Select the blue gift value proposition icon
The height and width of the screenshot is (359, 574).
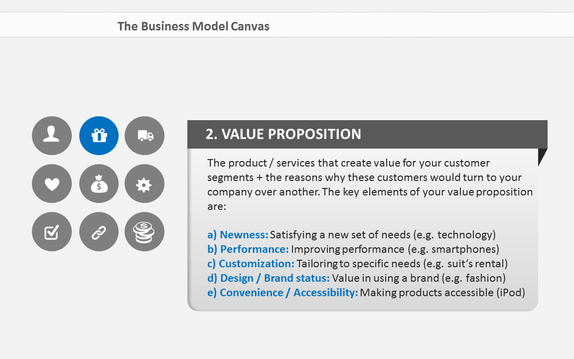tap(99, 136)
